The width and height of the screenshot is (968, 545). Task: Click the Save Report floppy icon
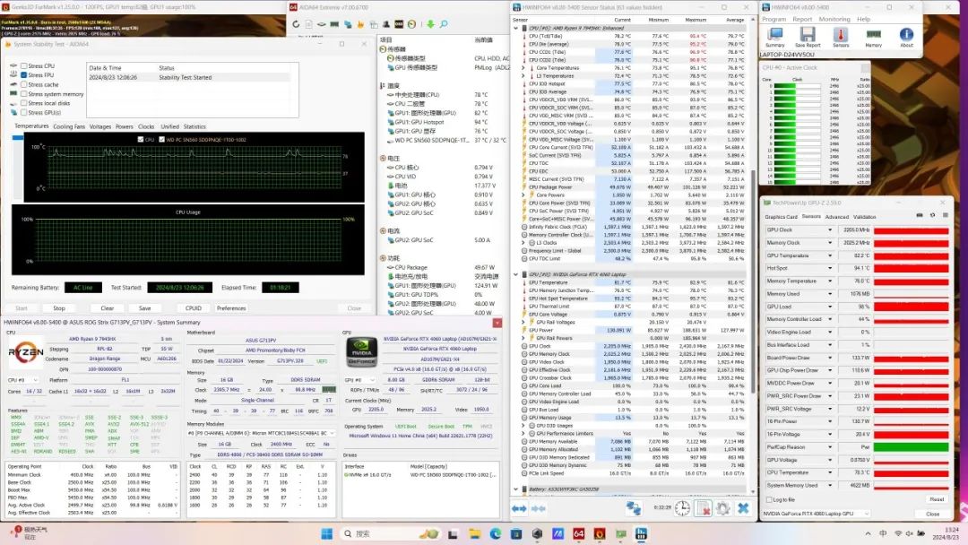[x=808, y=35]
